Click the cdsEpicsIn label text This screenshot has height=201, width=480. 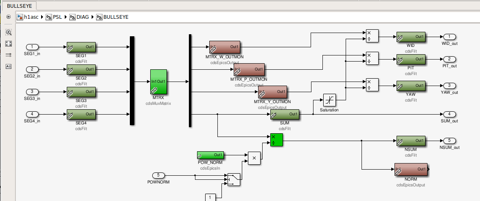click(x=210, y=168)
